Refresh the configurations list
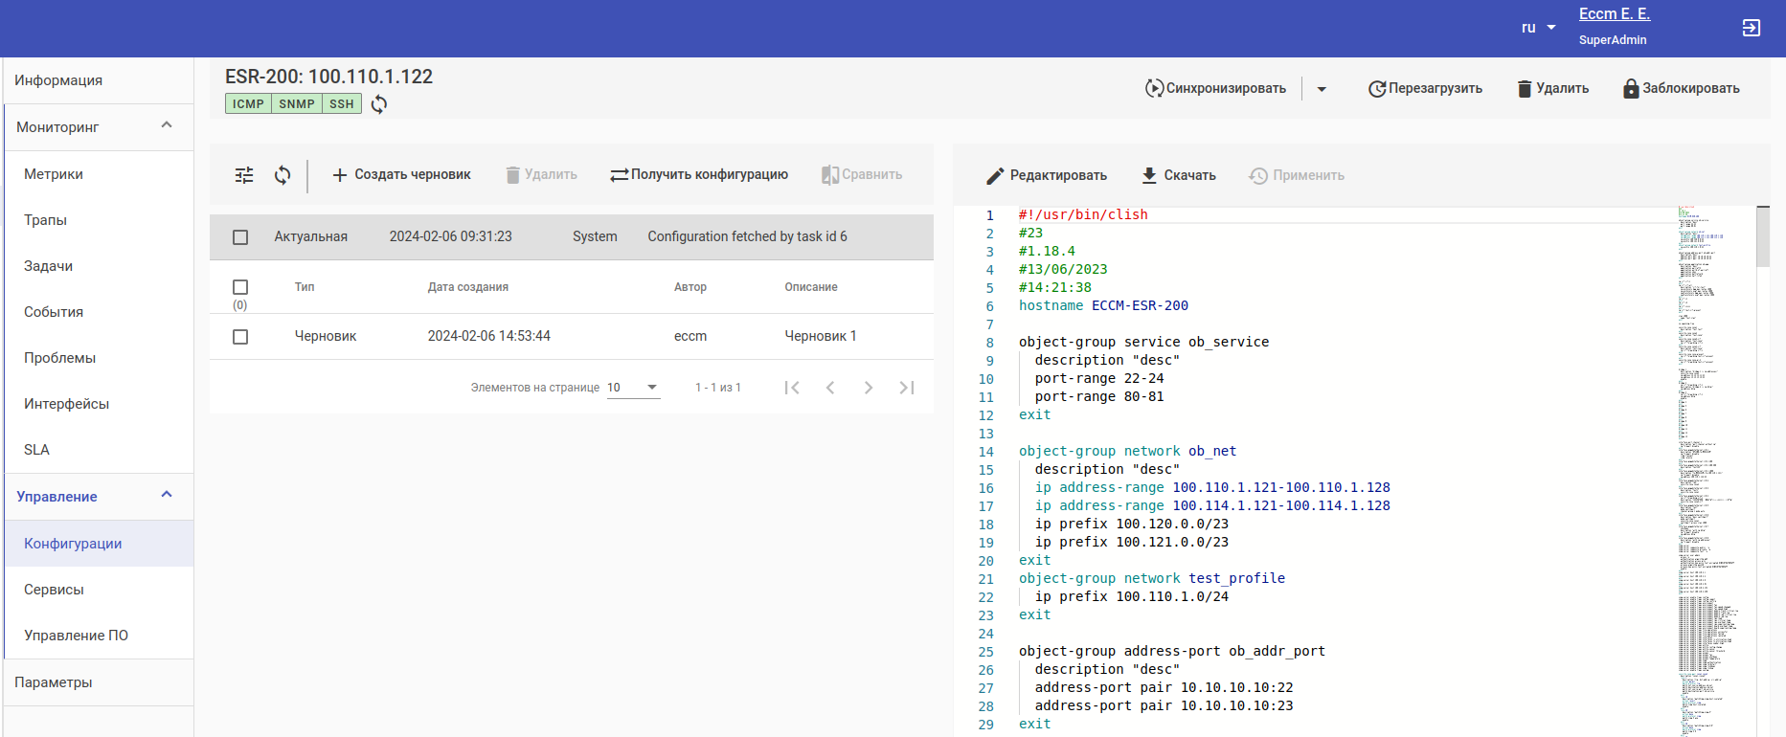Viewport: 1786px width, 737px height. tap(283, 175)
